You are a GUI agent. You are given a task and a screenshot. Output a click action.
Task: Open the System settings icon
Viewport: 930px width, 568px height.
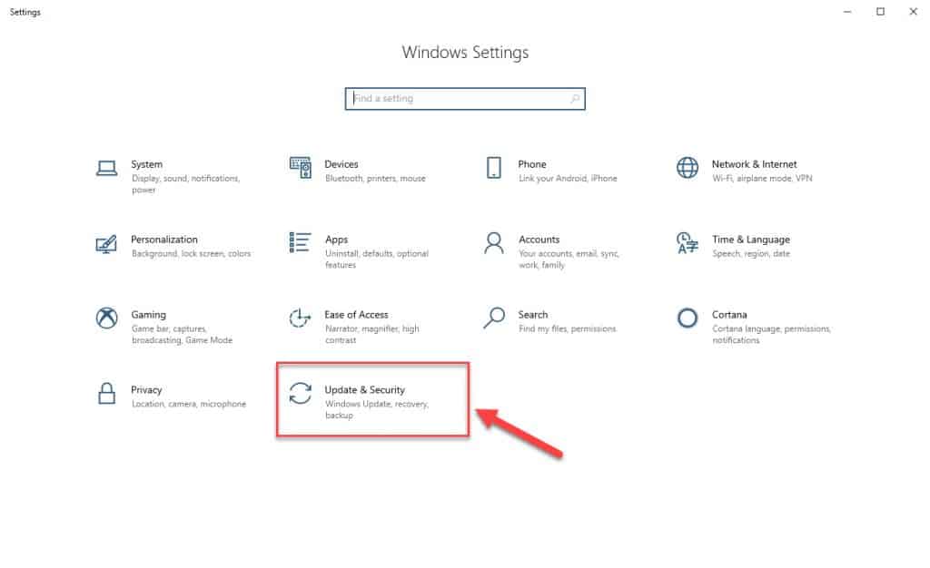[x=107, y=169]
